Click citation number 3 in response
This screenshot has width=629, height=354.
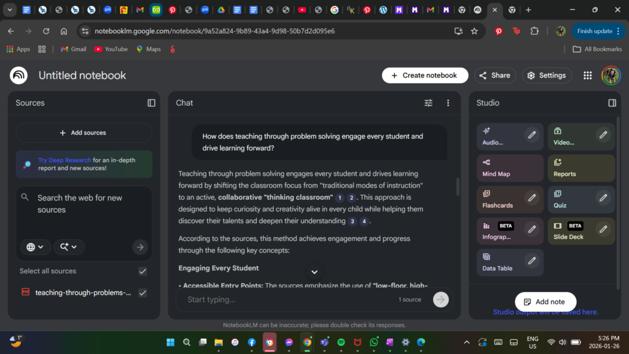(352, 221)
